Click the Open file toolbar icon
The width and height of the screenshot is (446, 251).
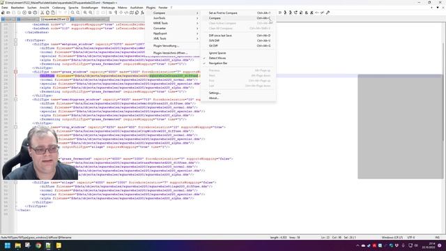8,13
